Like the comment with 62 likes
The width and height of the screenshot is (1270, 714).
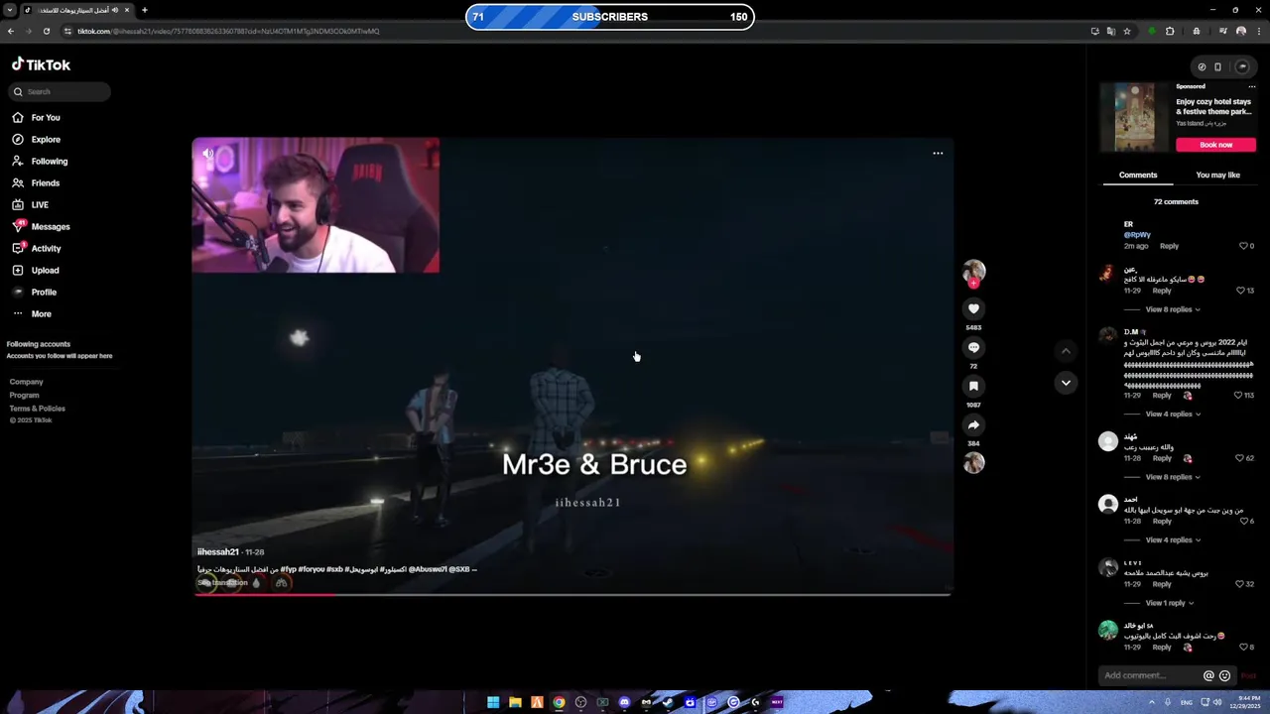point(1239,458)
